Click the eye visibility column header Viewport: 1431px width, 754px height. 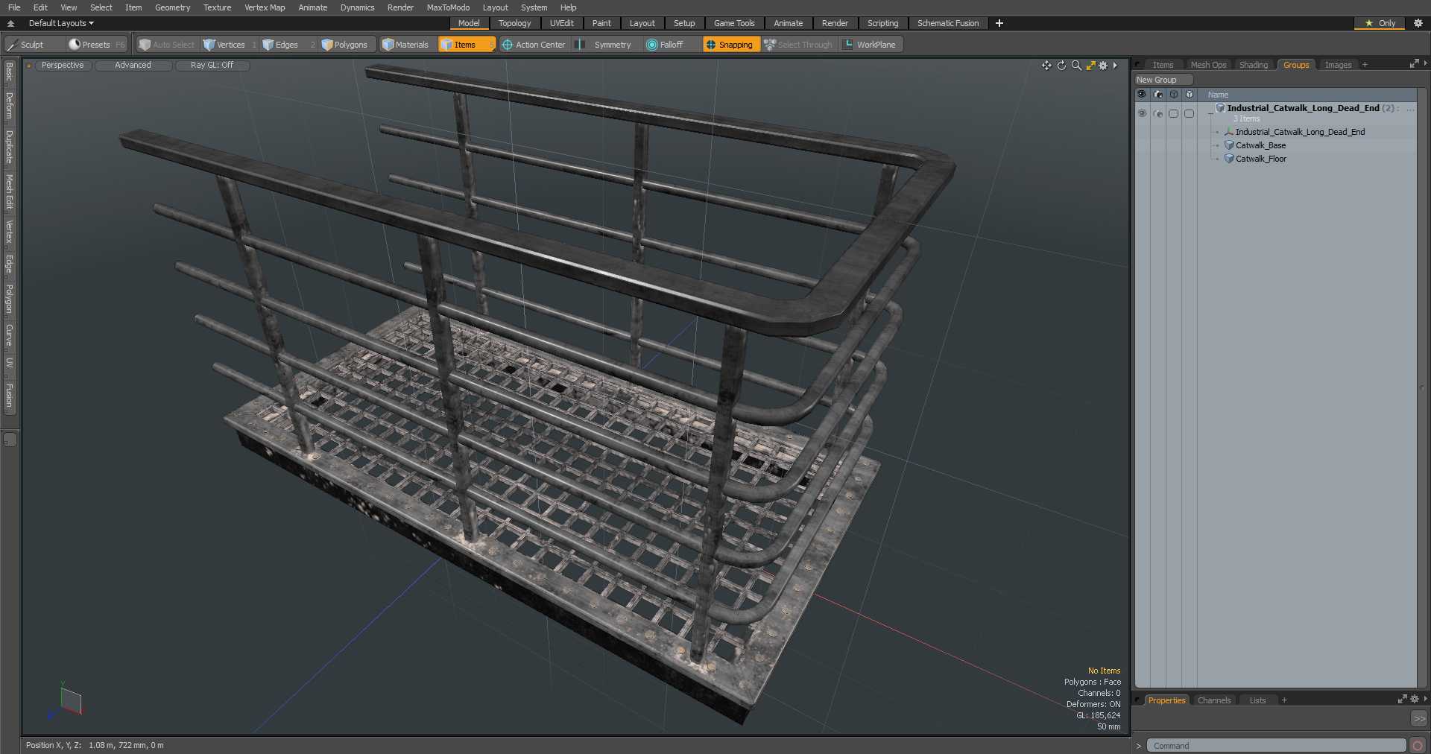coord(1142,95)
